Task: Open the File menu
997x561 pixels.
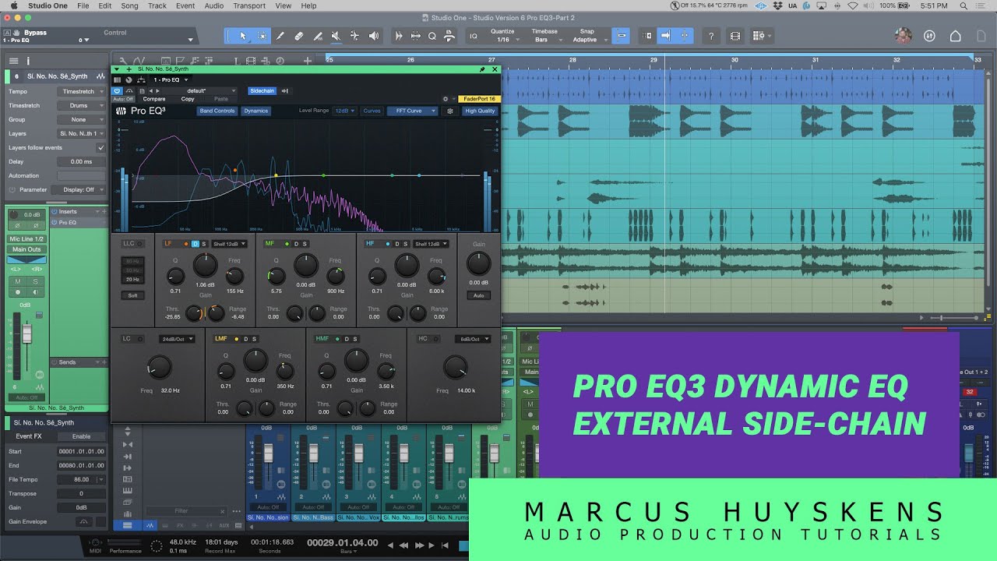Action: [83, 5]
